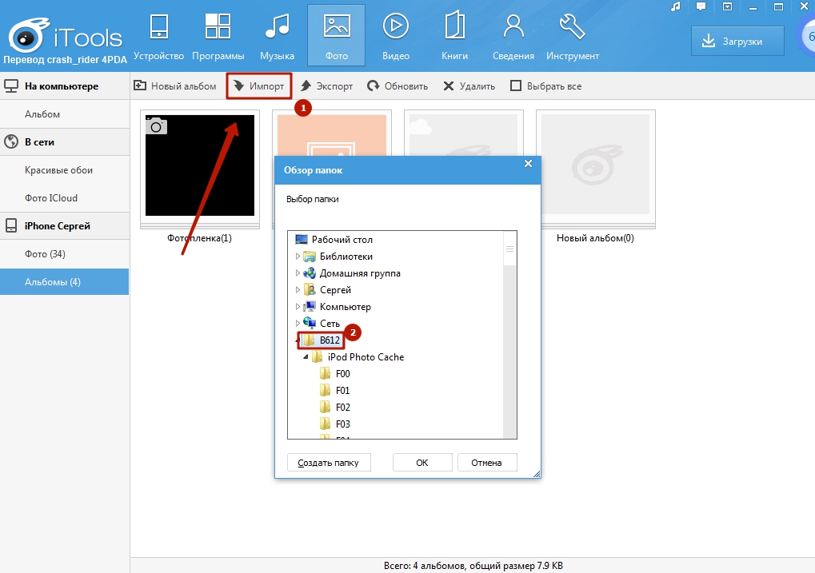Select Альбомы (4) in the sidebar

[x=65, y=282]
